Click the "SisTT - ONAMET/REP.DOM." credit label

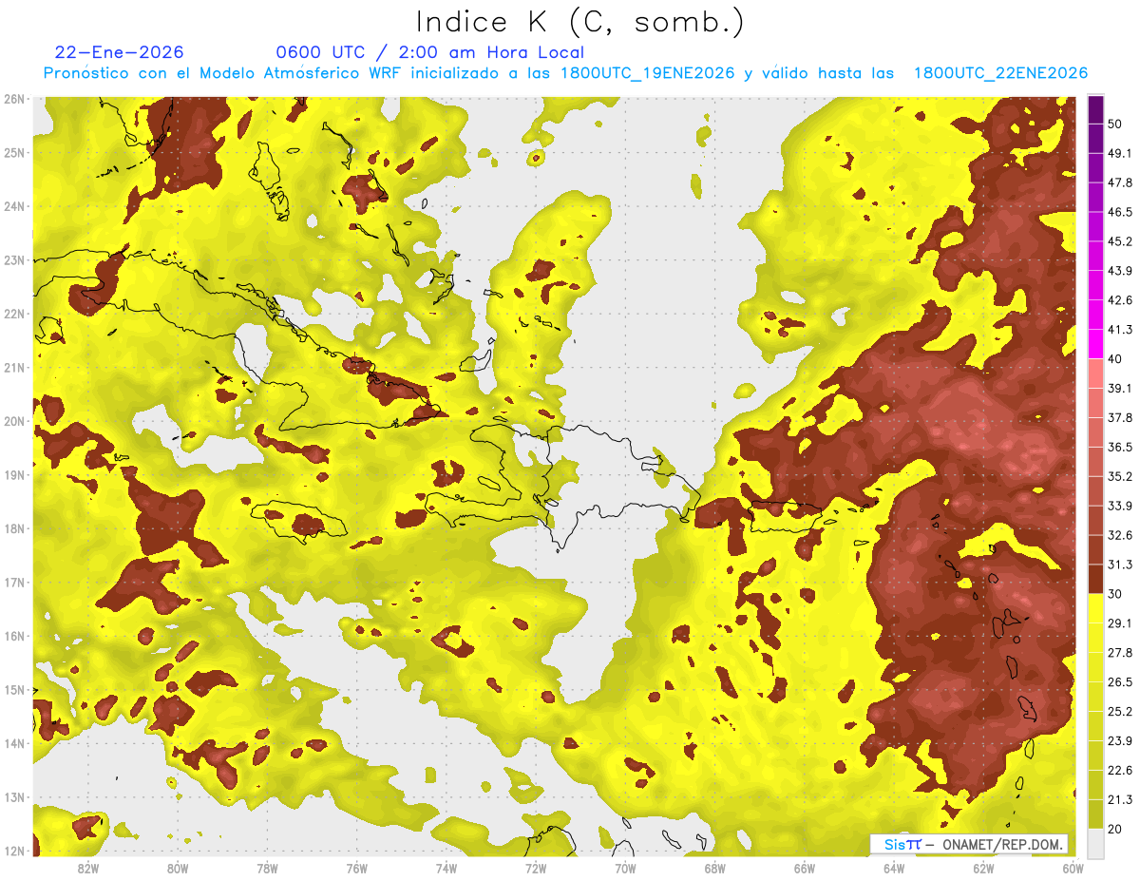click(x=968, y=844)
